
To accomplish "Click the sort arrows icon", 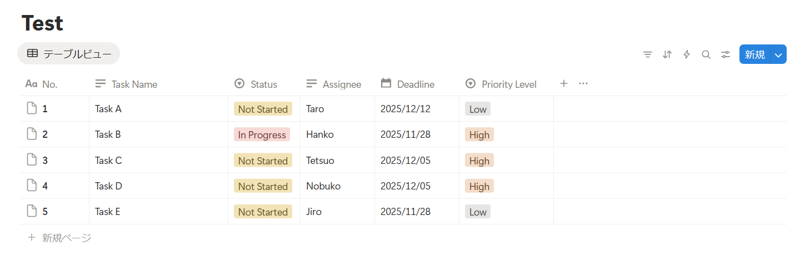I will tap(667, 54).
